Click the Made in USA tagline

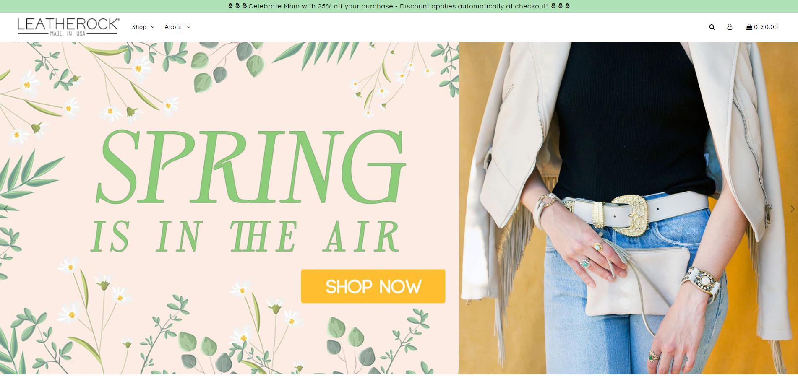coord(68,34)
